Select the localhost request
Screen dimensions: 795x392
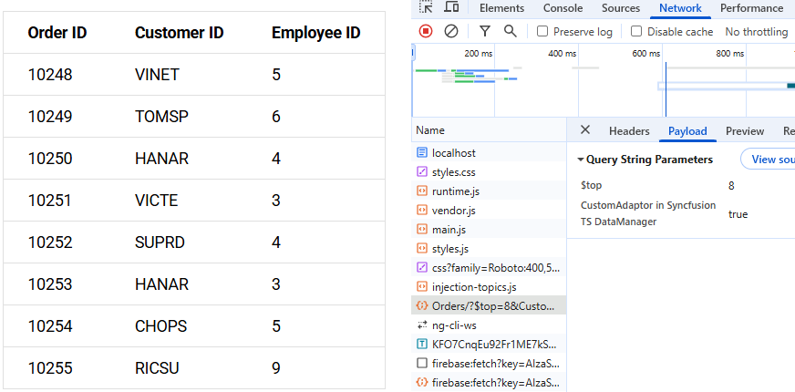click(x=489, y=152)
